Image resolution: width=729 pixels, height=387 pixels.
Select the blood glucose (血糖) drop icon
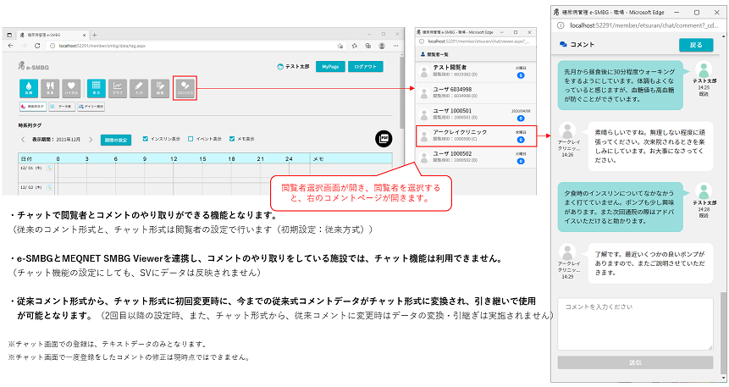[x=28, y=88]
